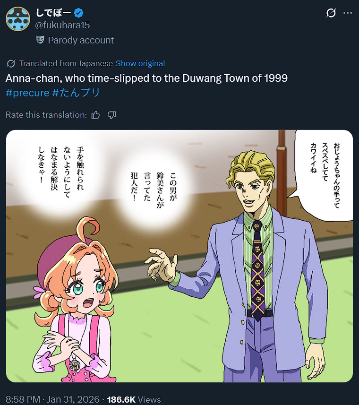
Task: Click the blue verified checkmark badge
Action: 78,13
